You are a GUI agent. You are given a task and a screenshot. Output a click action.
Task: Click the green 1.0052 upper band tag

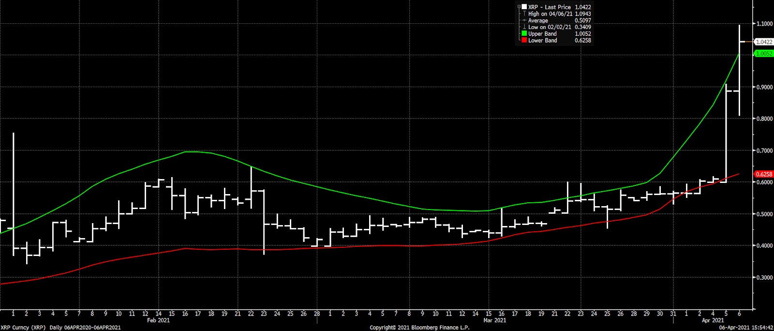click(764, 54)
